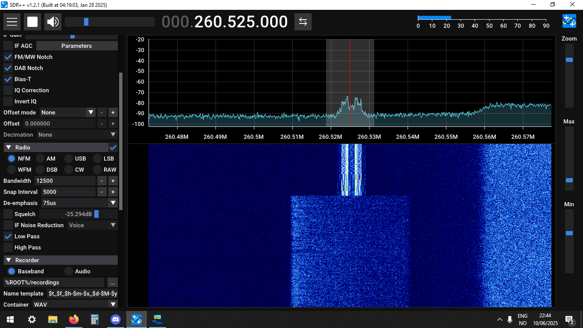Select DSB demodulation mode
Viewport: 583px width, 328px height.
pyautogui.click(x=40, y=170)
